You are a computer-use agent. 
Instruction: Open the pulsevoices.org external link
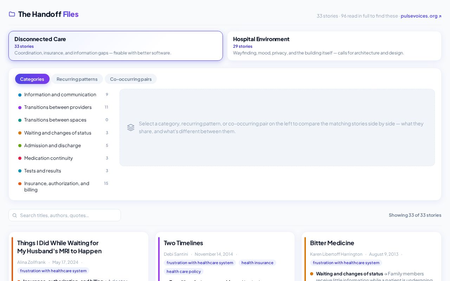[x=421, y=16]
